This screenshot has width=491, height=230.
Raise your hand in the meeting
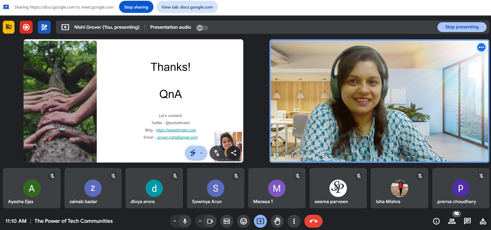click(277, 221)
